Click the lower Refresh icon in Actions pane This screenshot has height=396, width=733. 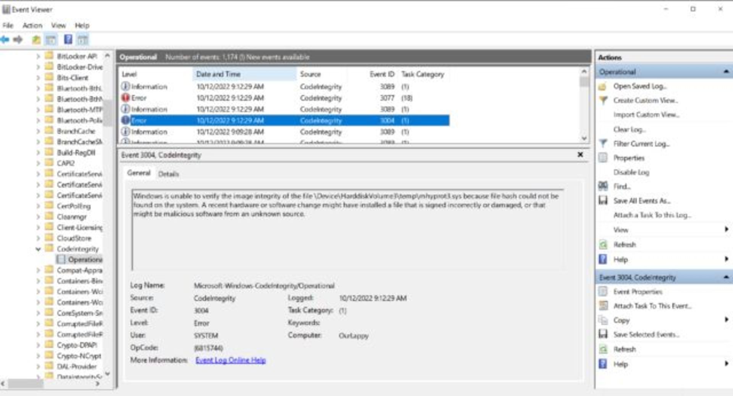(603, 349)
